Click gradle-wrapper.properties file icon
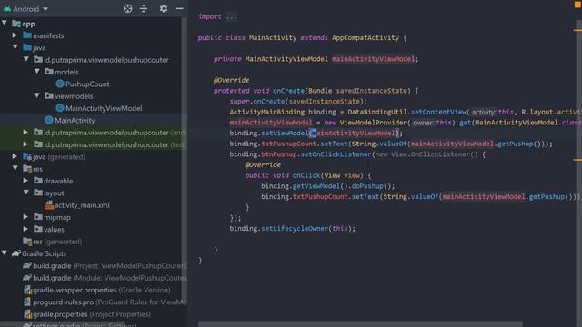 pos(28,290)
